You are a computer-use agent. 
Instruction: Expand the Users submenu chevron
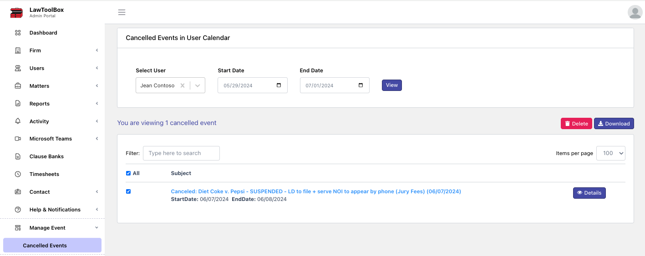[97, 68]
